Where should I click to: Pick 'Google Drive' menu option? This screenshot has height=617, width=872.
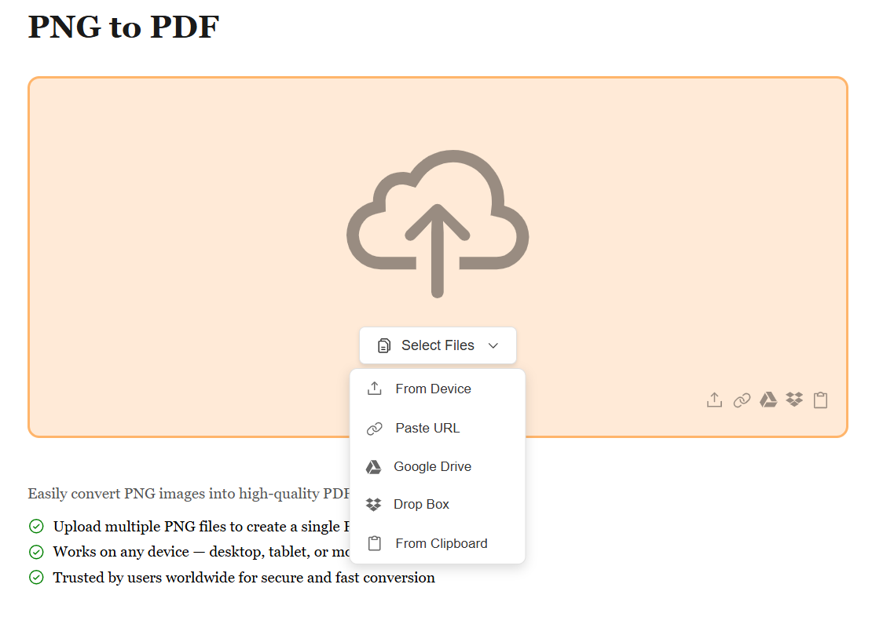432,466
